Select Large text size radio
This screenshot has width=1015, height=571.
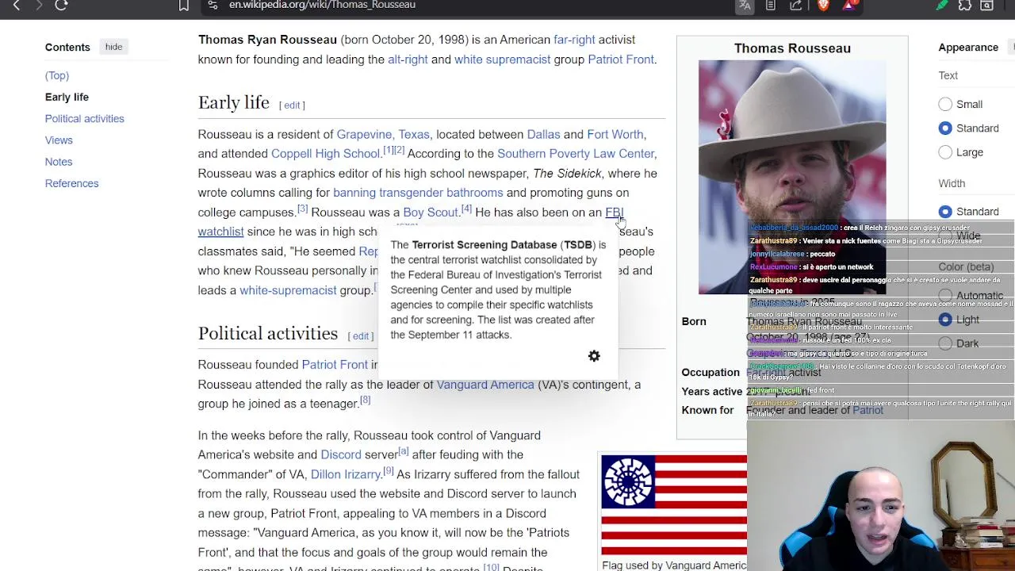coord(945,151)
